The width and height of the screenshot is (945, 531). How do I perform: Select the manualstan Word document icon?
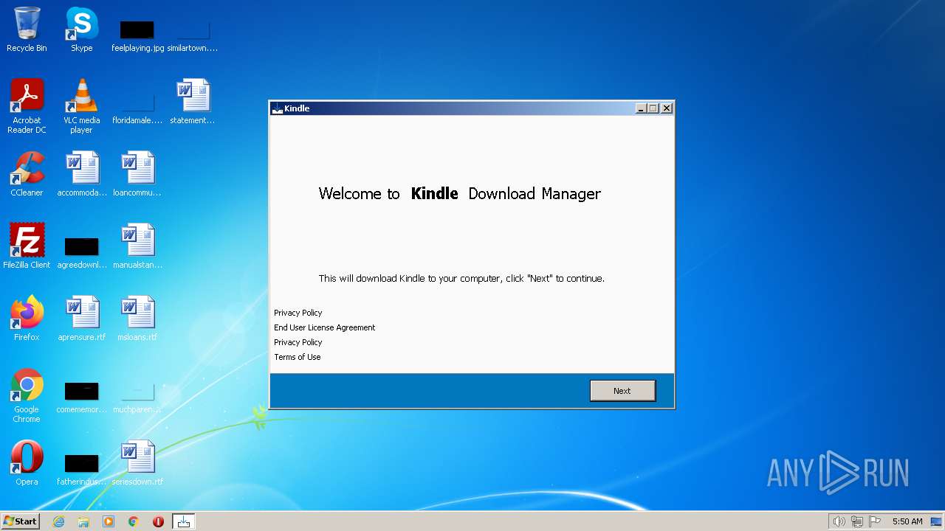coord(137,246)
